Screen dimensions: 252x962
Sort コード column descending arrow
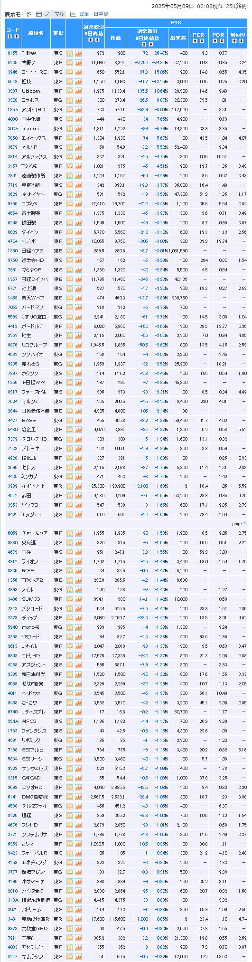(x=16, y=37)
